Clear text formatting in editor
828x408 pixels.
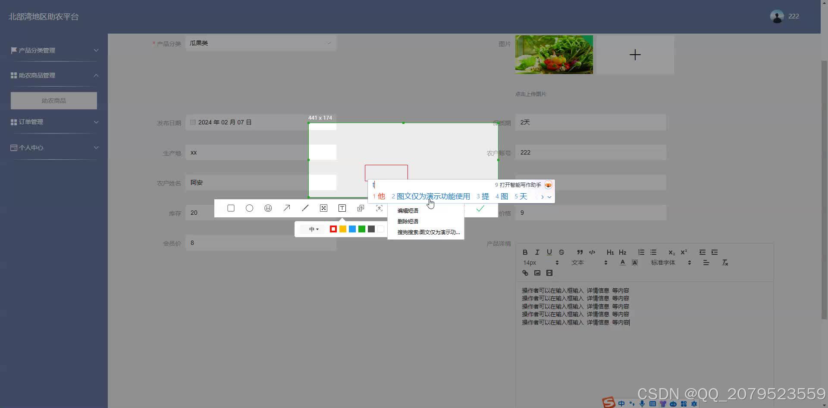click(725, 263)
